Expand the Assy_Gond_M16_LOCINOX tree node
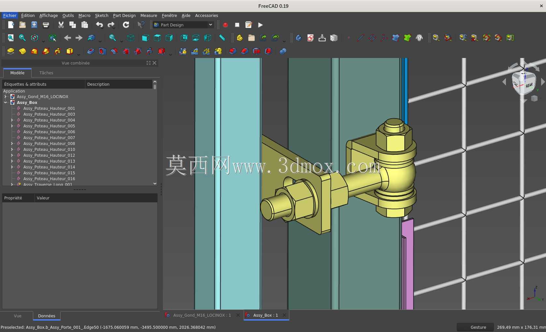 tap(6, 97)
